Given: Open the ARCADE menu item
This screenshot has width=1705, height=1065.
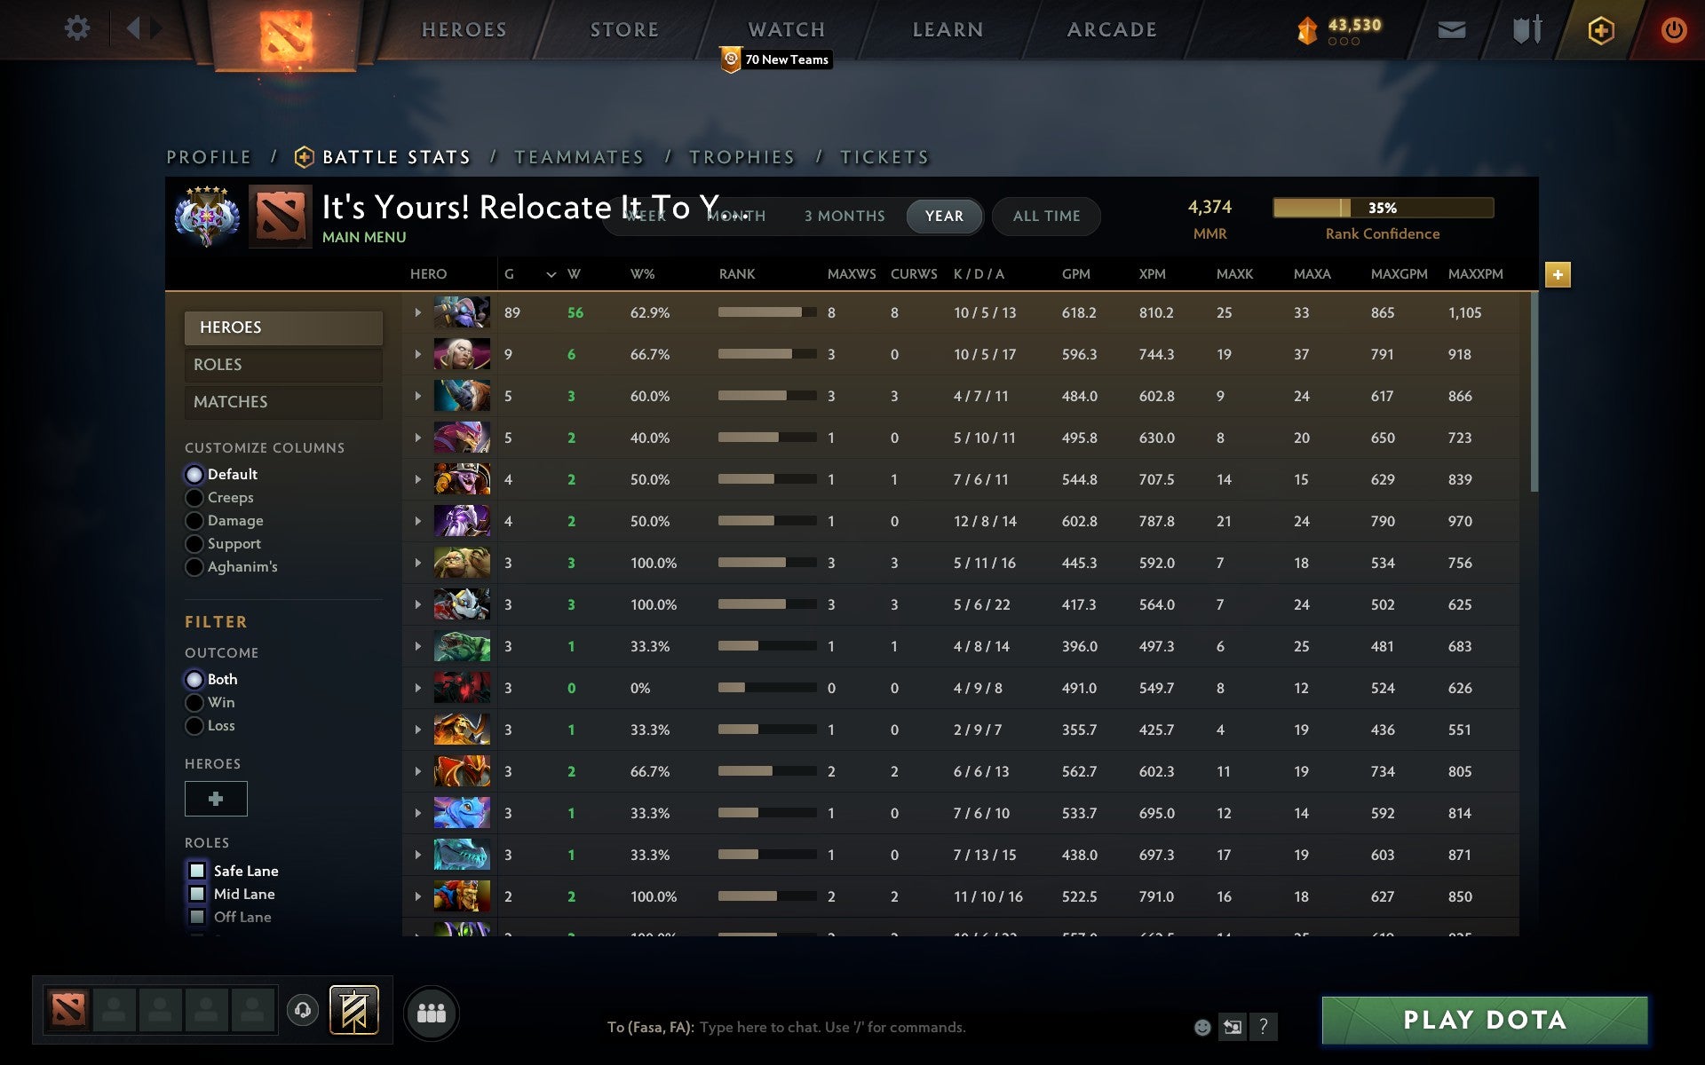Looking at the screenshot, I should tap(1111, 28).
